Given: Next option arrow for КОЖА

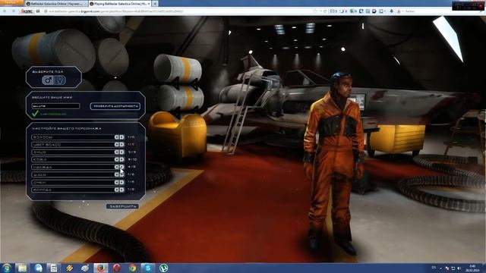Looking at the screenshot, I should [x=121, y=159].
